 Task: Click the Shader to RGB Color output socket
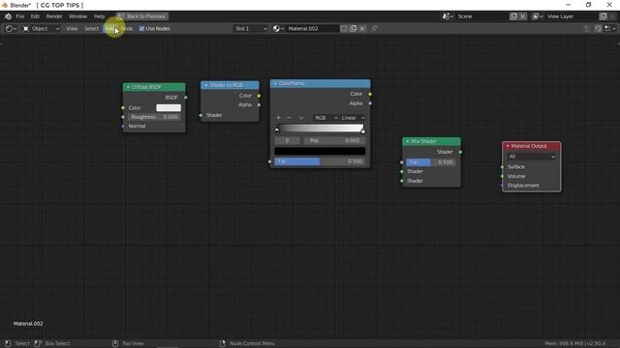259,96
